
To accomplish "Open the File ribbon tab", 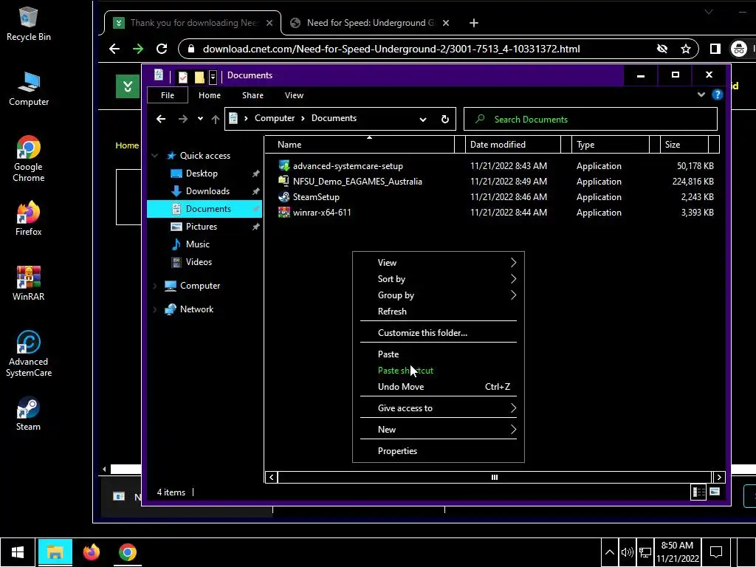I will click(x=168, y=95).
